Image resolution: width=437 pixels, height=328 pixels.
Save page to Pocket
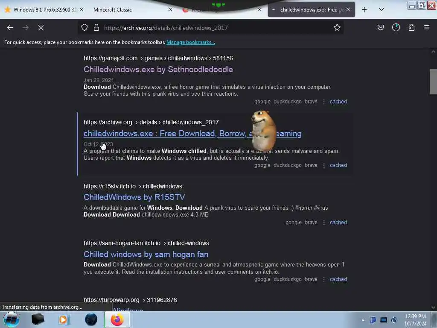[x=381, y=27]
